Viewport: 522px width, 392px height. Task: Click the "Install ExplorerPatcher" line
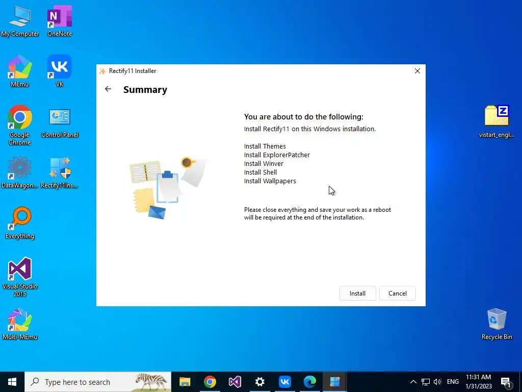[x=277, y=155]
